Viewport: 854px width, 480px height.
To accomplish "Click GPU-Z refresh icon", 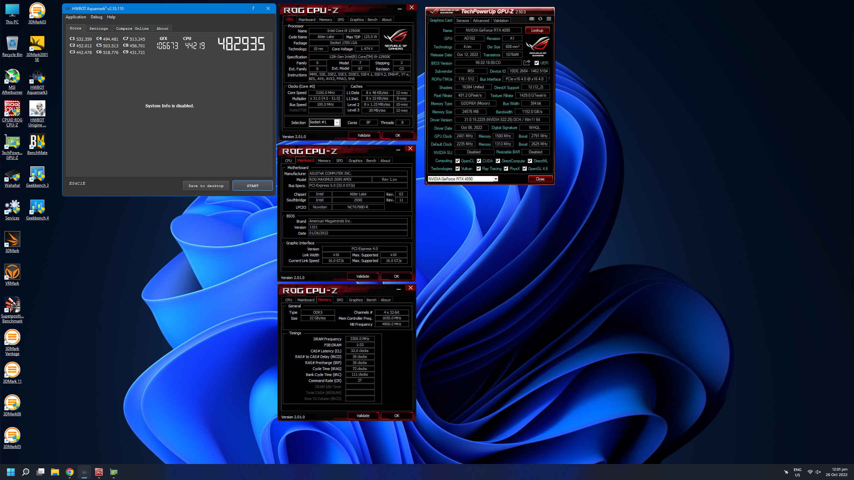I will pyautogui.click(x=540, y=19).
